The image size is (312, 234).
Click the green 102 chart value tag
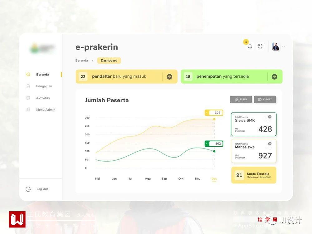214,144
